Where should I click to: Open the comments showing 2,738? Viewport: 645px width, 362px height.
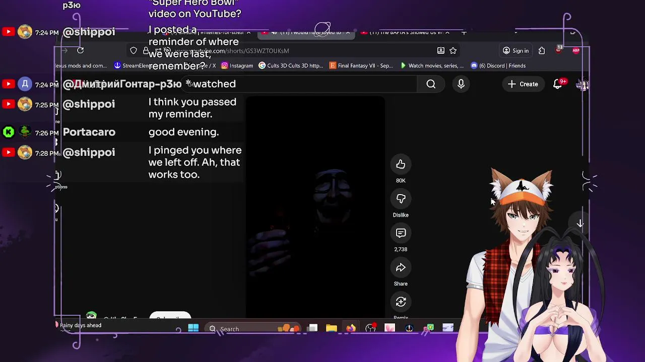coord(401,233)
